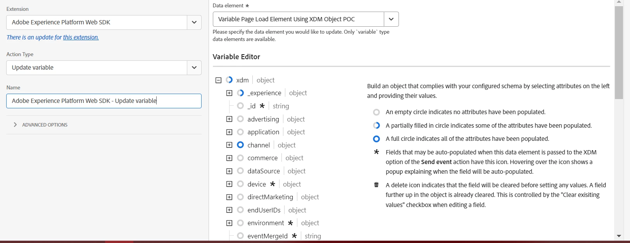This screenshot has height=243, width=630.
Task: Click the legend's empty circle icon
Action: [376, 112]
